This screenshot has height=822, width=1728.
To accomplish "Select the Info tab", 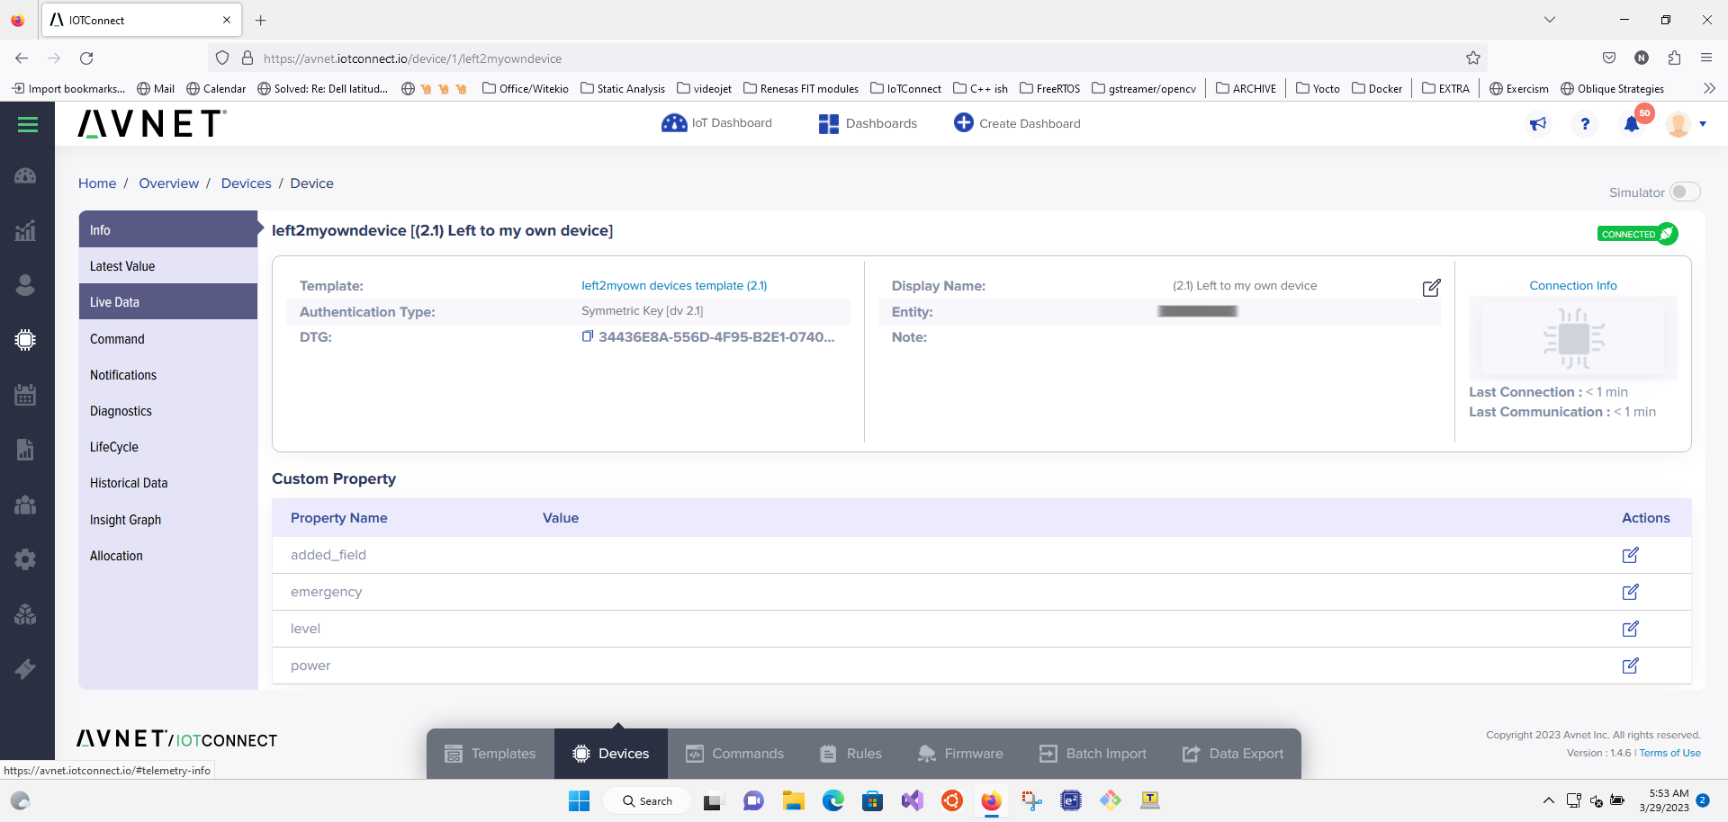I will click(x=168, y=229).
